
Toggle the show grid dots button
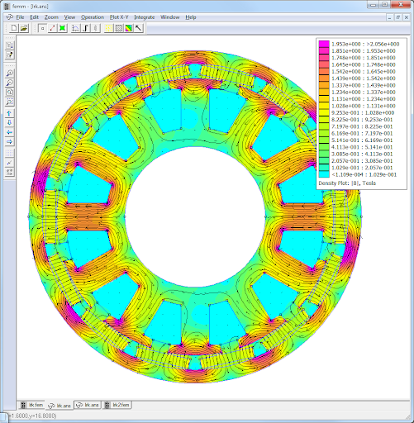[9, 153]
